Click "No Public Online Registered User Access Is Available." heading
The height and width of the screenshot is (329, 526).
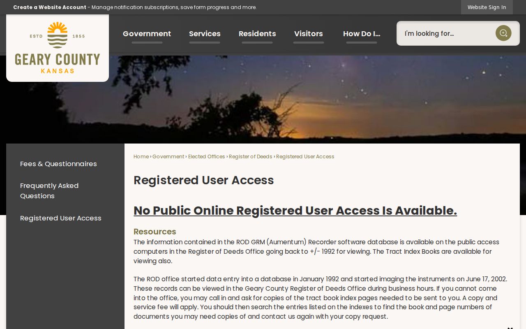point(295,211)
